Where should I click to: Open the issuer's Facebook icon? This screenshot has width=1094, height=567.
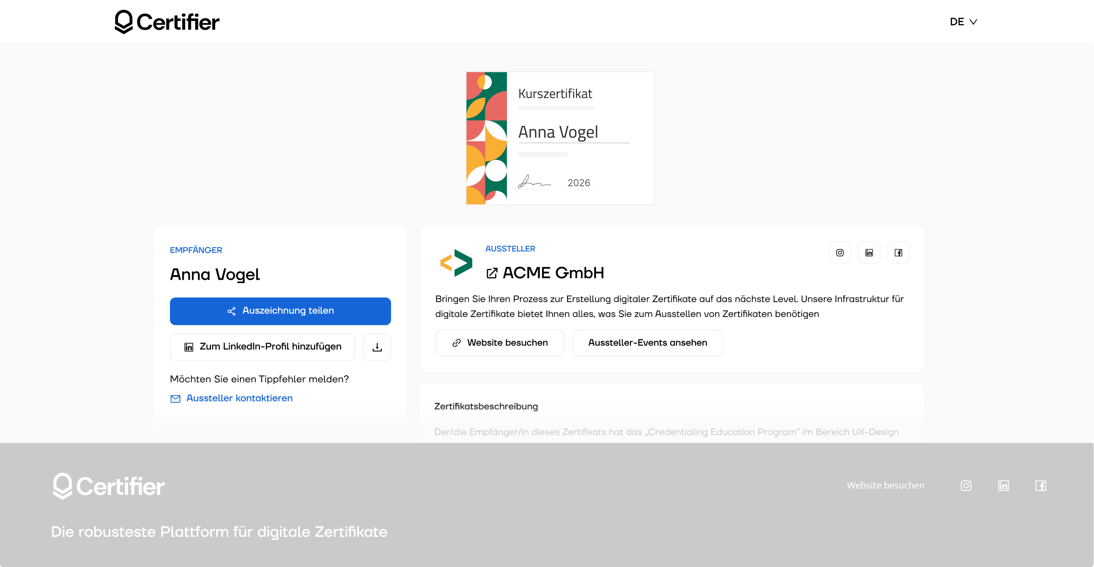point(898,253)
